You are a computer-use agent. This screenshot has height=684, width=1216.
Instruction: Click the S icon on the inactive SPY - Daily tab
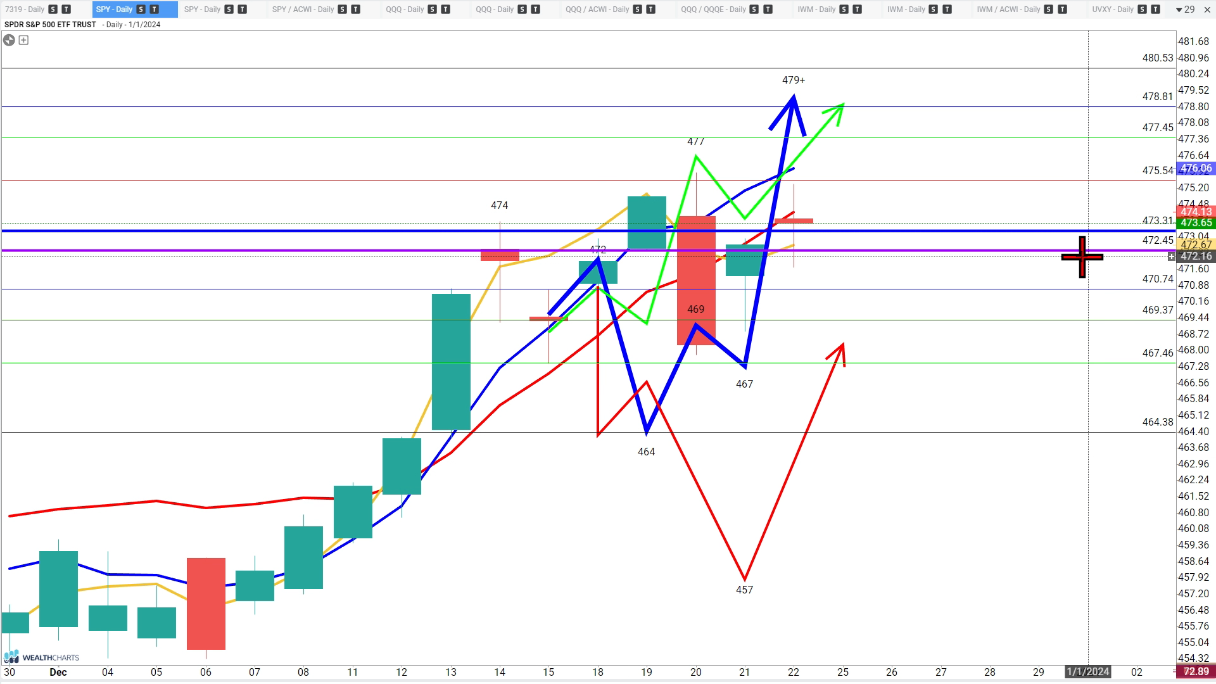[229, 9]
